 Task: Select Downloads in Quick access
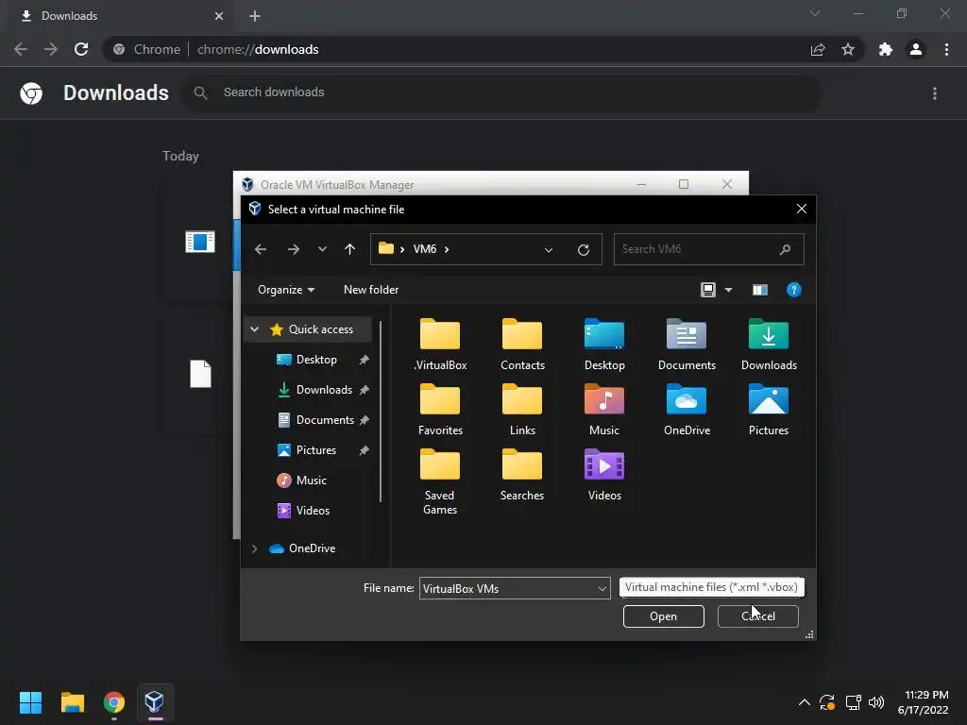pyautogui.click(x=324, y=390)
